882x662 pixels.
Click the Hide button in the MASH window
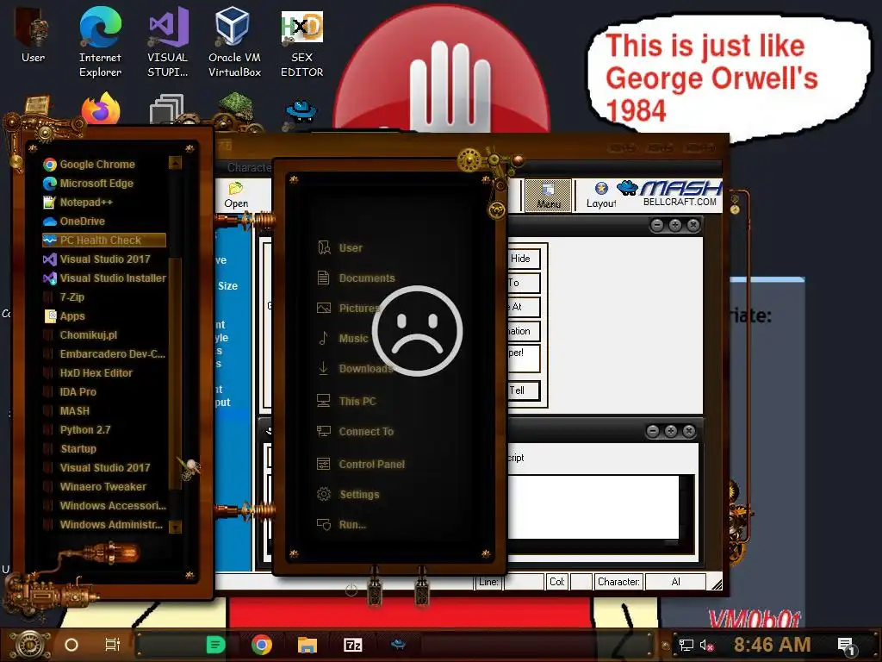(x=523, y=259)
